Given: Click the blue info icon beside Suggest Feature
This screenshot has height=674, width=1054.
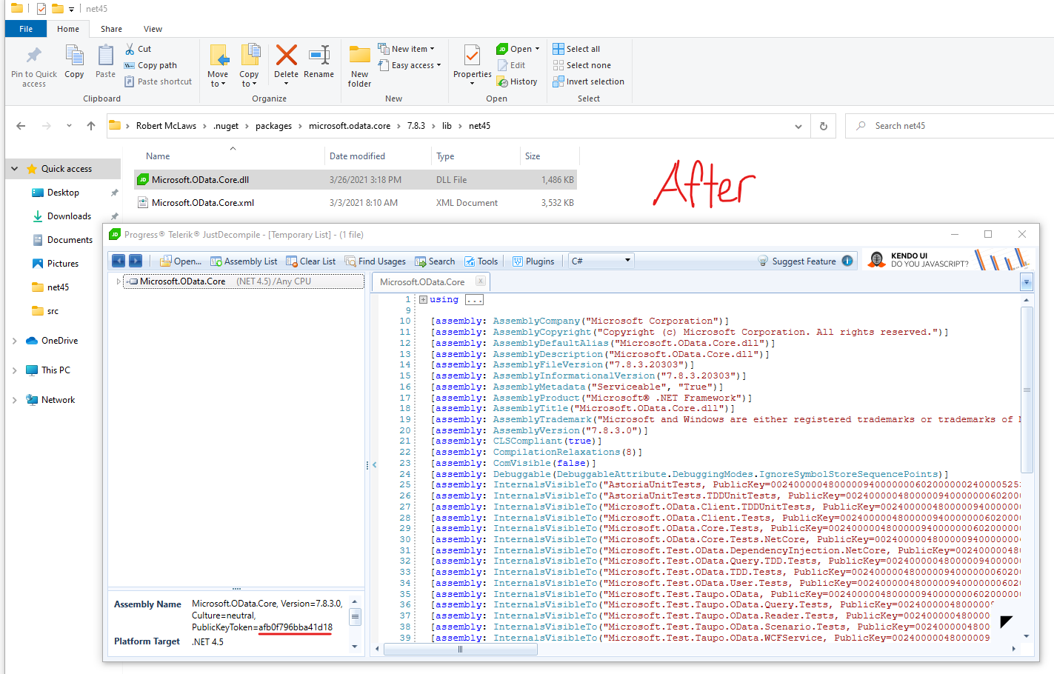Looking at the screenshot, I should pyautogui.click(x=847, y=261).
